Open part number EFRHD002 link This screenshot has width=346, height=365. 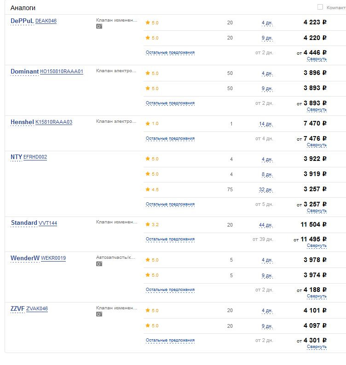[x=35, y=157]
